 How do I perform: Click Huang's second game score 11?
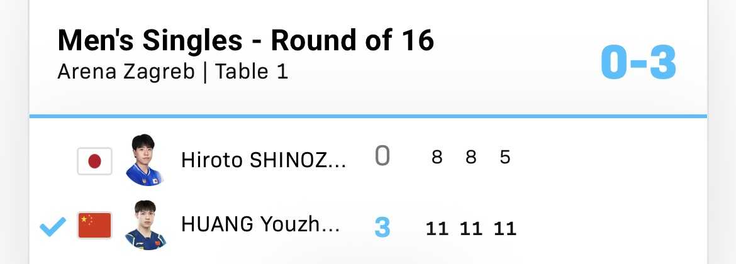pos(471,228)
